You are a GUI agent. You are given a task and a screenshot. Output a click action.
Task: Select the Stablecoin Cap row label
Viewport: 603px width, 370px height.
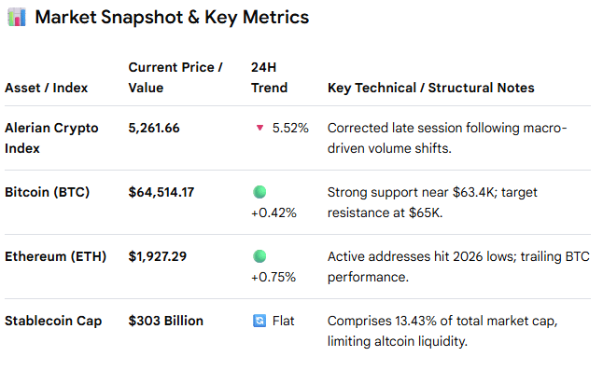click(x=53, y=321)
